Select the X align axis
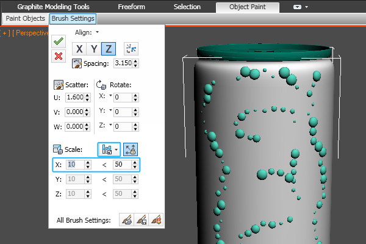Image resolution: width=366 pixels, height=244 pixels. (79, 49)
